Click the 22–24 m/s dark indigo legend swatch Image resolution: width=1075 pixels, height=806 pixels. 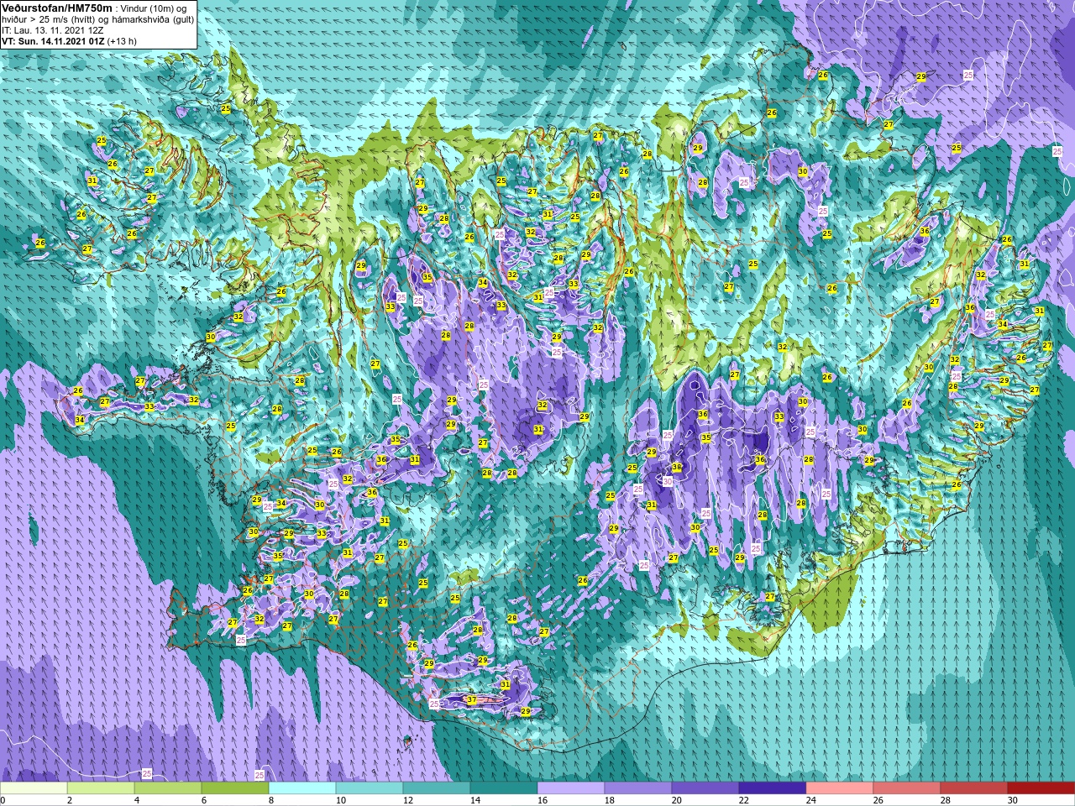(x=773, y=788)
